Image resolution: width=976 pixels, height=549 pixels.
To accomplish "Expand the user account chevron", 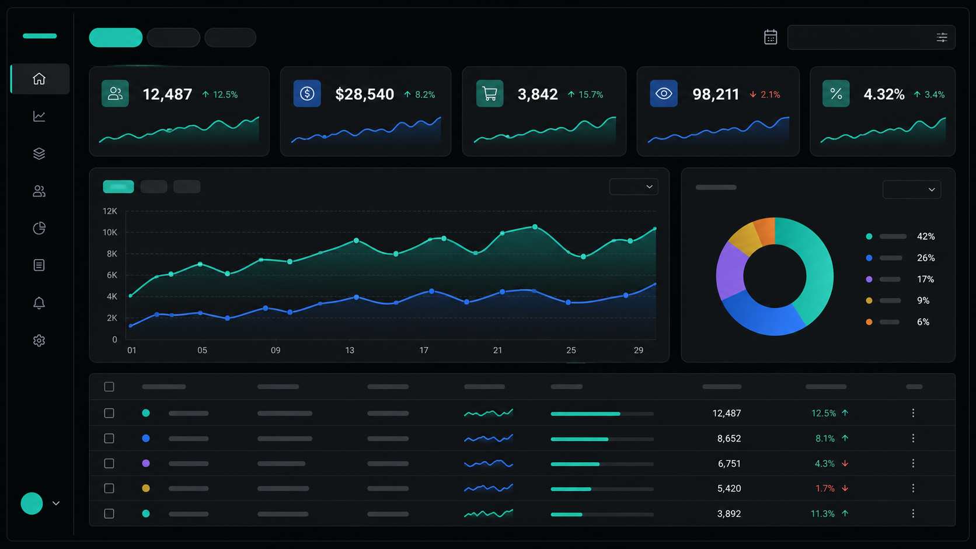I will coord(56,503).
